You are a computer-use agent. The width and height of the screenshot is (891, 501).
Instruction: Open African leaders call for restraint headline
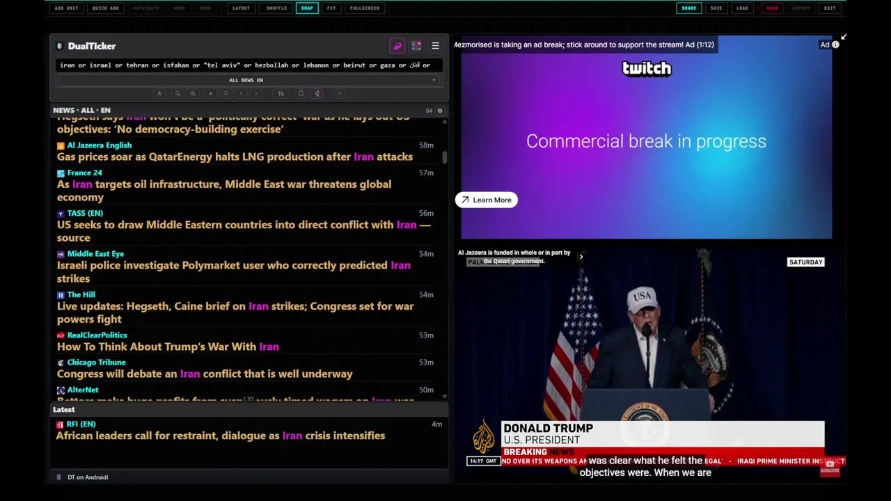[220, 436]
